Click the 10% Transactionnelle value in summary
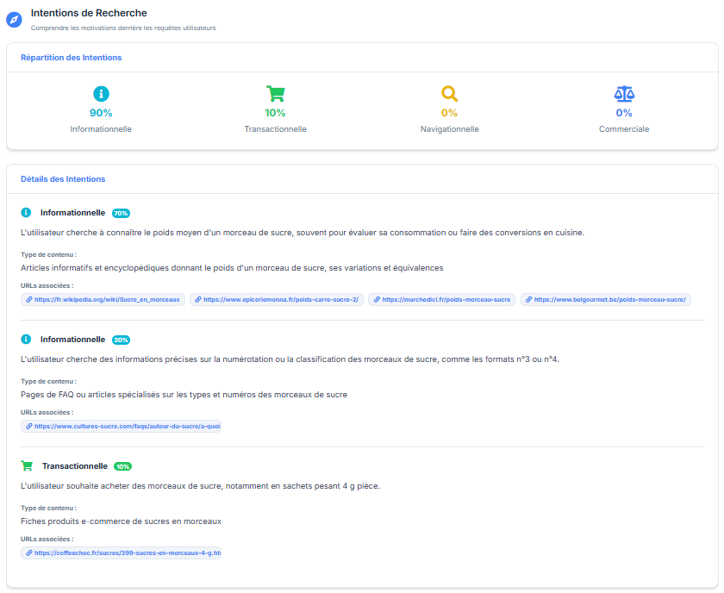The height and width of the screenshot is (593, 724). [275, 113]
